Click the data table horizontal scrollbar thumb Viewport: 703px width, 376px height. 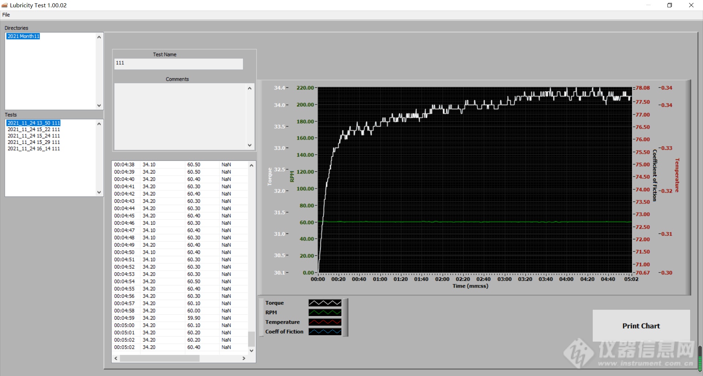click(x=159, y=358)
